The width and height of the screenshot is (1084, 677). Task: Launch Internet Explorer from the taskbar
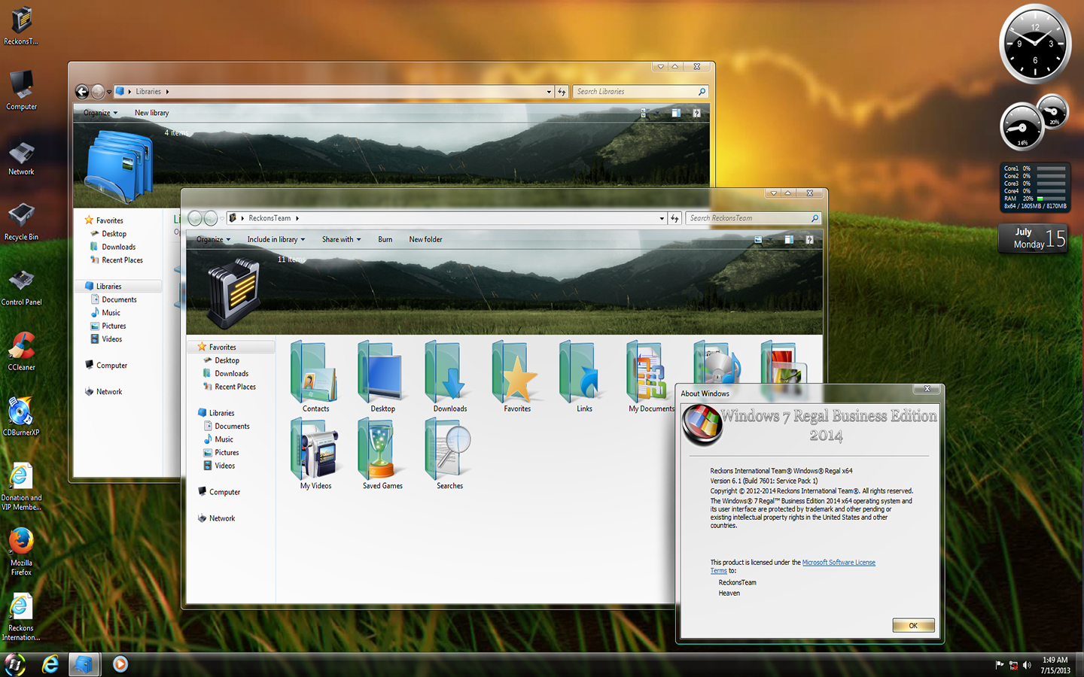(x=50, y=664)
